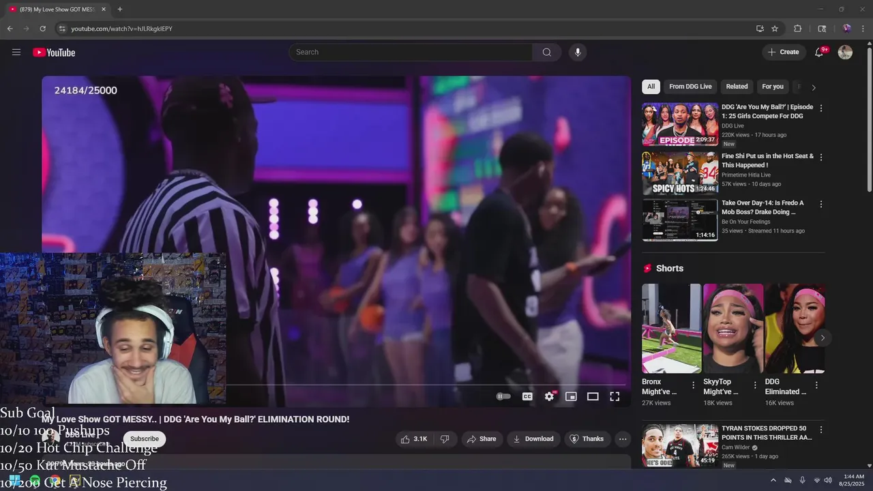Viewport: 873px width, 491px height.
Task: Show more filter chips with arrow
Action: click(x=813, y=87)
